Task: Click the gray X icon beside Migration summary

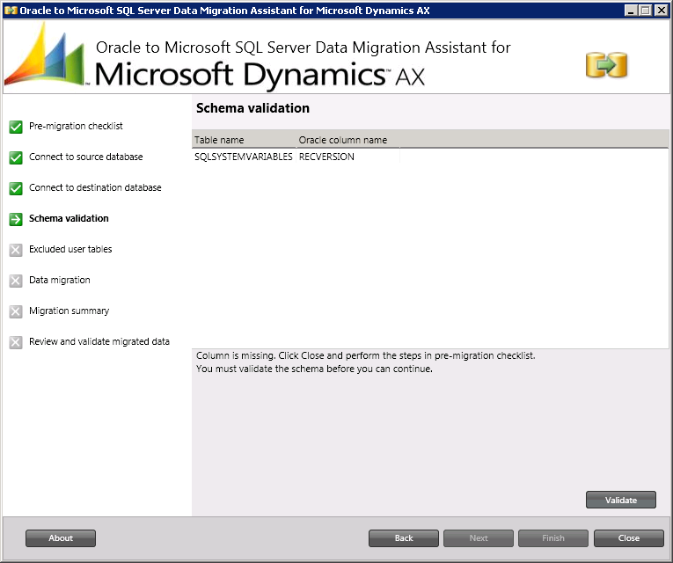Action: 16,311
